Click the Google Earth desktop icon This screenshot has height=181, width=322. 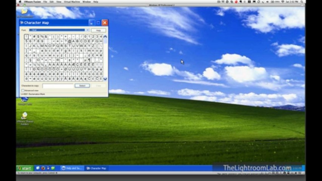[x=25, y=101]
